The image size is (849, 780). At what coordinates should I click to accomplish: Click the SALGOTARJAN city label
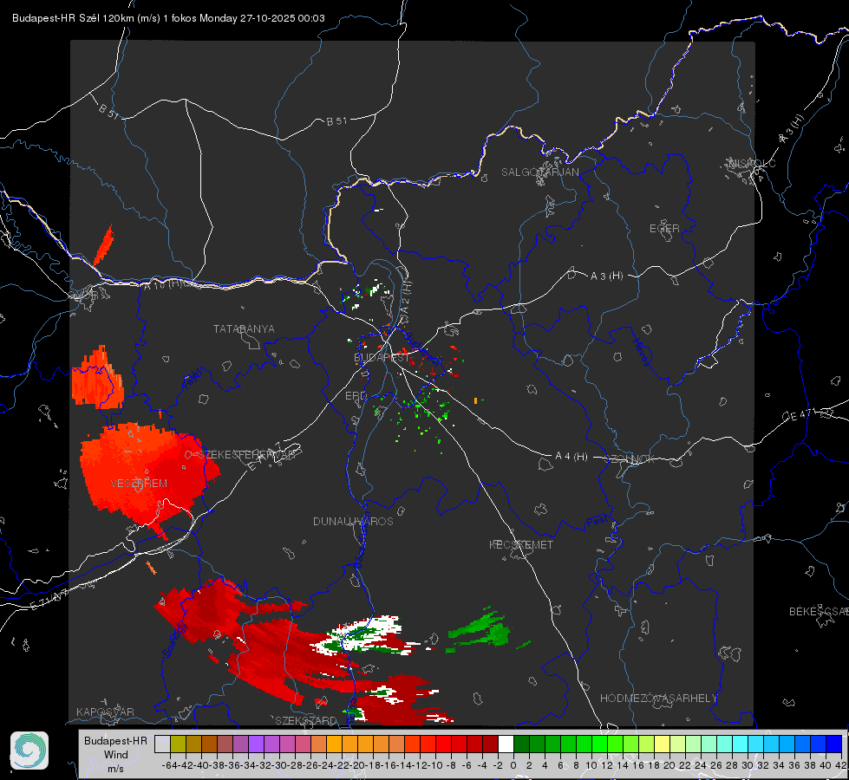click(539, 172)
